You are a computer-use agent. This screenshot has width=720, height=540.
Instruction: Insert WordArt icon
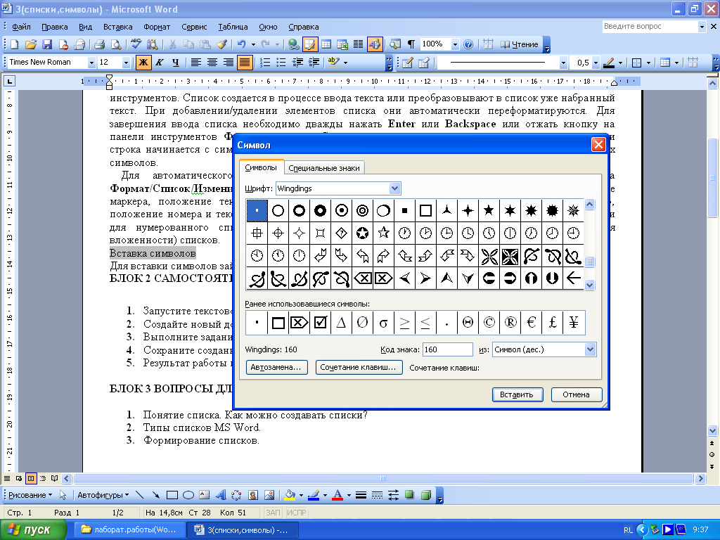click(x=220, y=495)
